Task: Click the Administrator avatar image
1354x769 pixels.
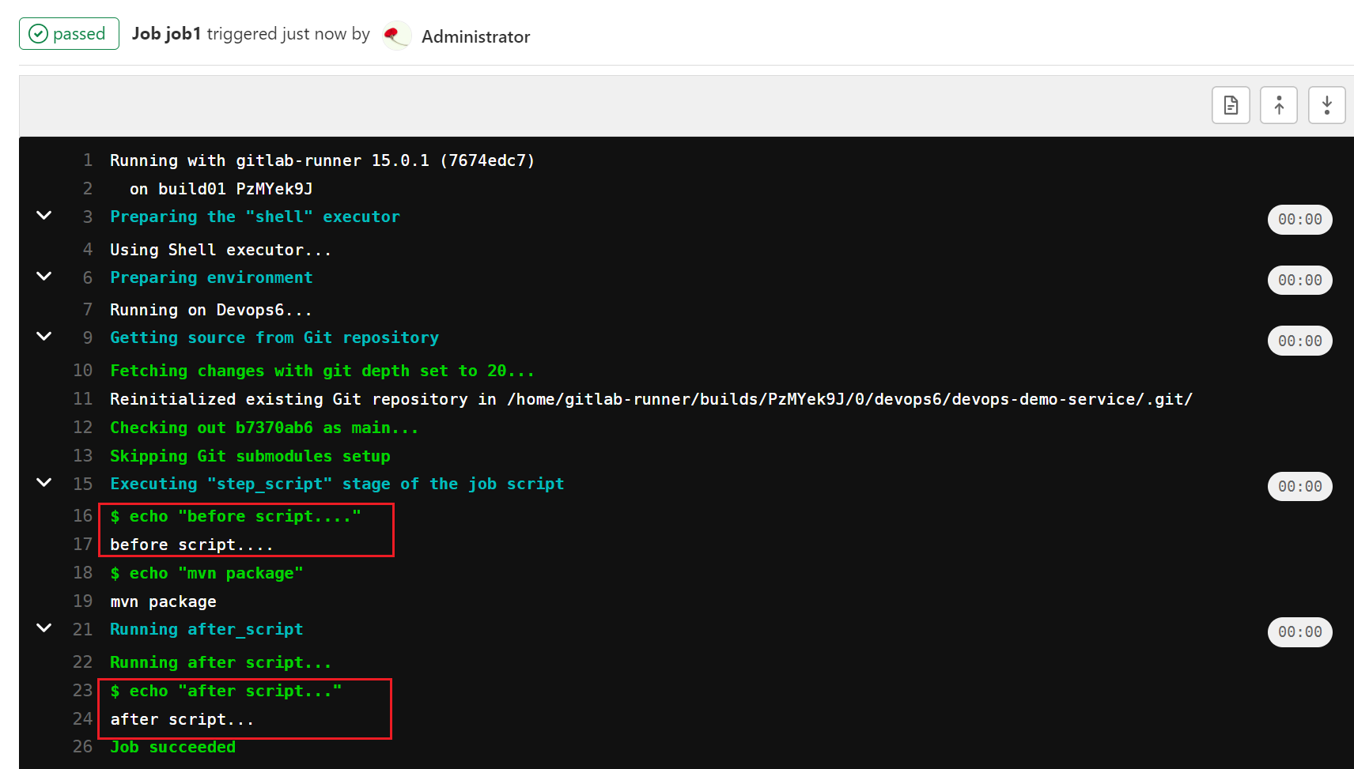Action: pyautogui.click(x=396, y=36)
